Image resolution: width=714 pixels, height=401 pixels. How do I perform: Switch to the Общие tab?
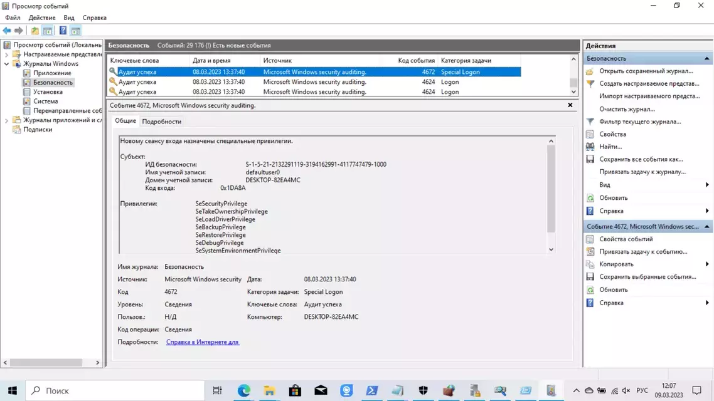pyautogui.click(x=125, y=121)
